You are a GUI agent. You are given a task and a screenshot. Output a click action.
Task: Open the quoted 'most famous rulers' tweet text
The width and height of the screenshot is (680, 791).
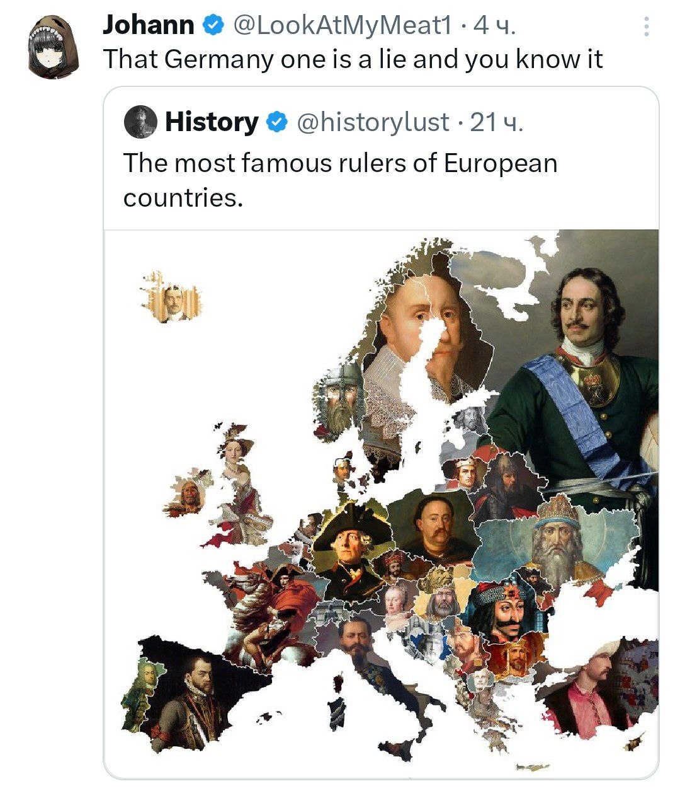point(340,180)
